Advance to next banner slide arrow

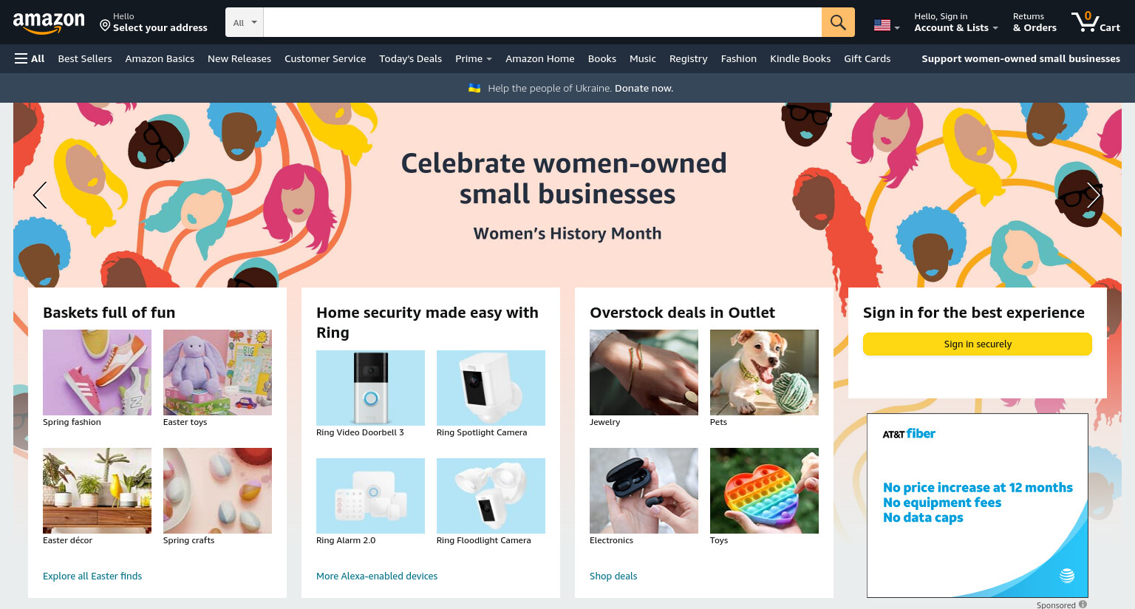click(x=1094, y=195)
